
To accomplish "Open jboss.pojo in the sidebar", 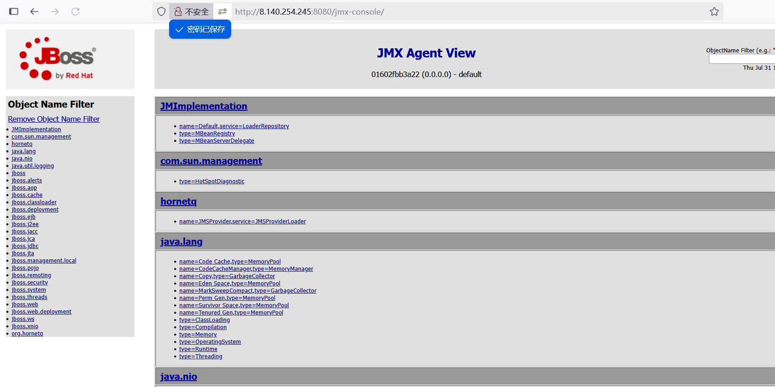I will click(25, 268).
